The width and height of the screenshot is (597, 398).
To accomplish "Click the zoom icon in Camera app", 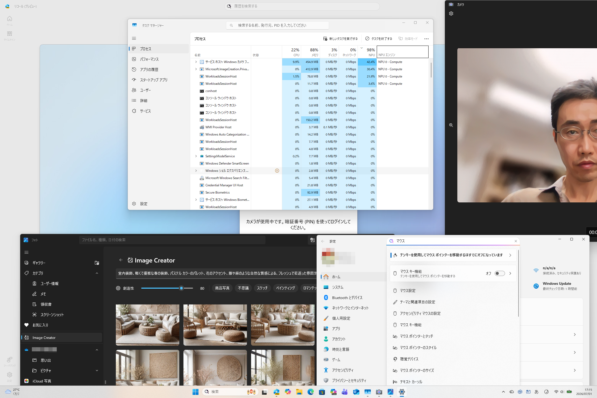I will 451,125.
